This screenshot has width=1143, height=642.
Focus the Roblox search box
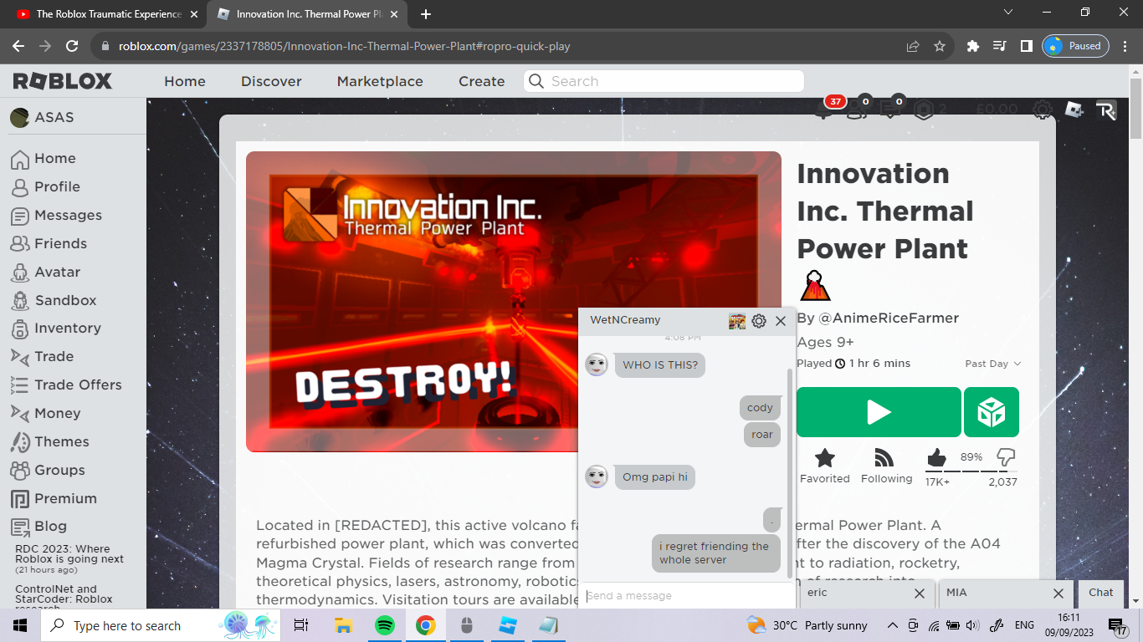coord(664,81)
